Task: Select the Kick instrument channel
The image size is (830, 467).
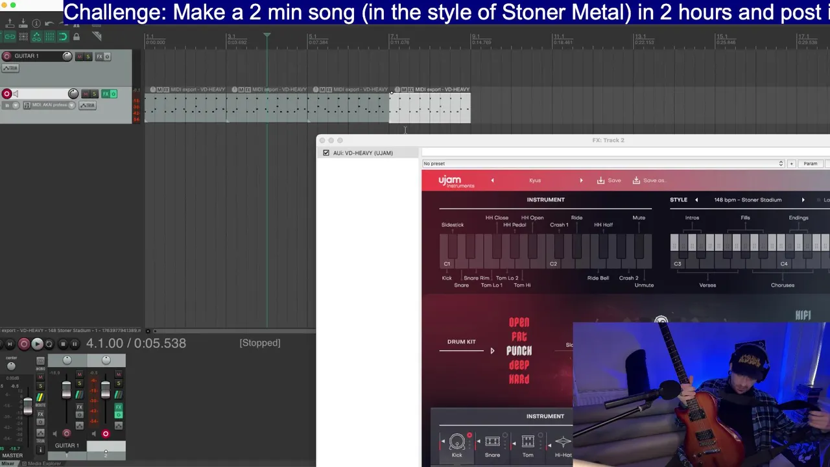Action: pos(456,445)
